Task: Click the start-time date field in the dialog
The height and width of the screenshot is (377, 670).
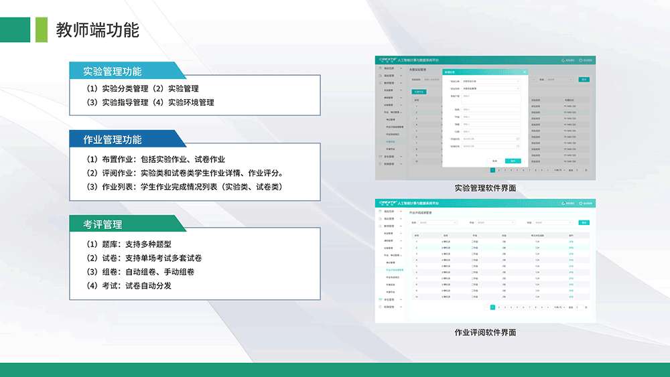Action: (491, 139)
